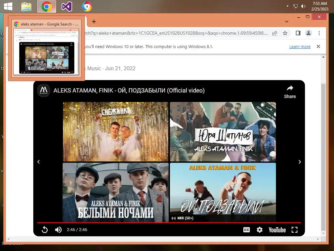Maximize the Chrome window
Image resolution: width=334 pixels, height=251 pixels.
[x=307, y=17]
